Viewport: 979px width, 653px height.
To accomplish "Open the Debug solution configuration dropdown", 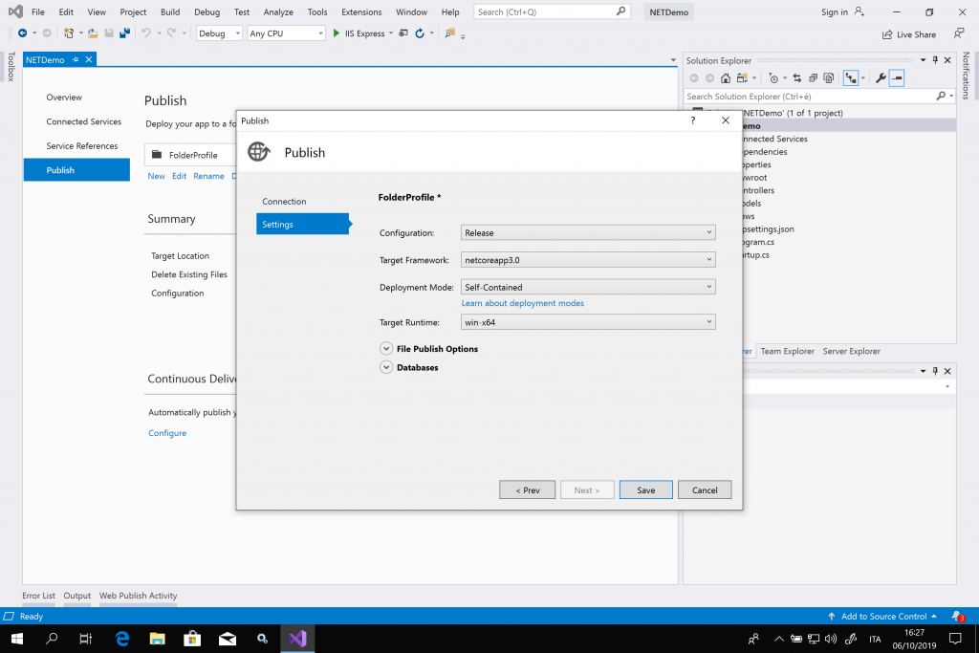I will click(x=219, y=33).
